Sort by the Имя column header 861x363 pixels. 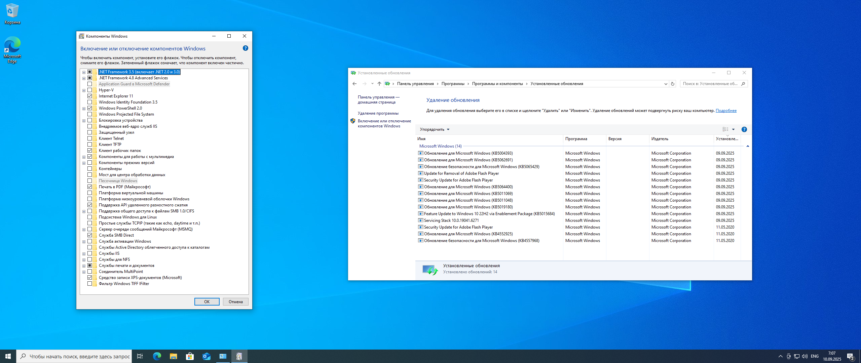489,139
